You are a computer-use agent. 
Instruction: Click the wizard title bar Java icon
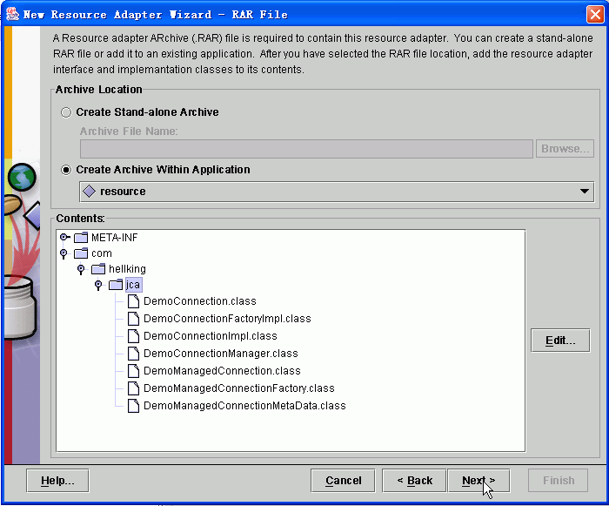12,15
